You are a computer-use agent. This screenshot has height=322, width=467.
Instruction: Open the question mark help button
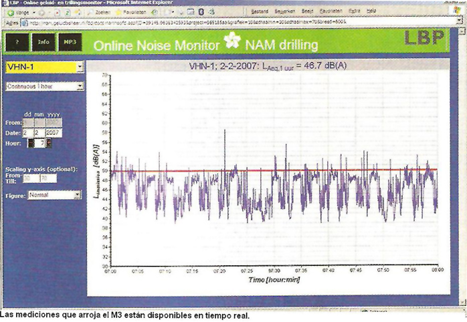tap(17, 42)
